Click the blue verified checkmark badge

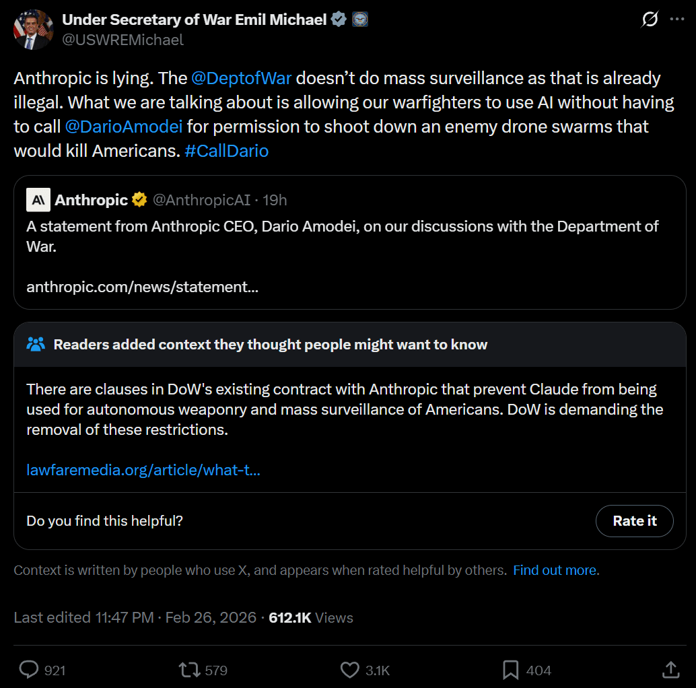tap(339, 20)
